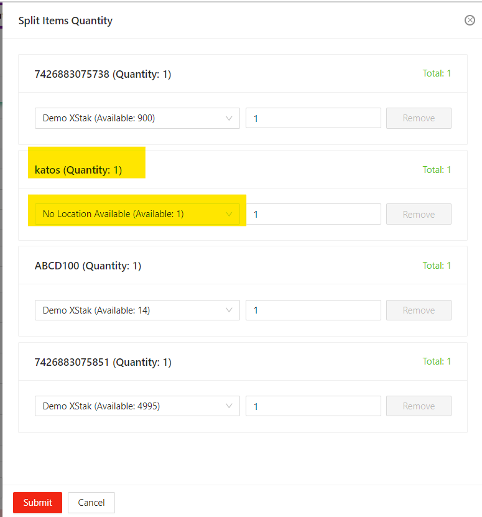Open Demo XStak (Available: 14) dropdown
This screenshot has height=517, width=482.
click(137, 310)
